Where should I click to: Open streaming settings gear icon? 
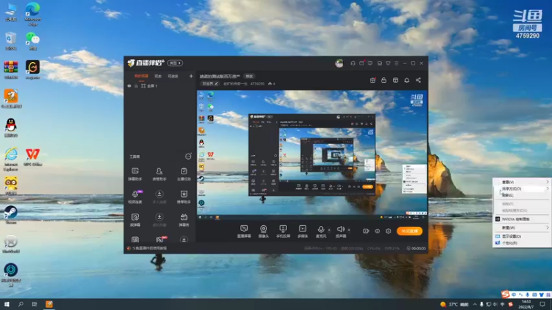pyautogui.click(x=388, y=231)
